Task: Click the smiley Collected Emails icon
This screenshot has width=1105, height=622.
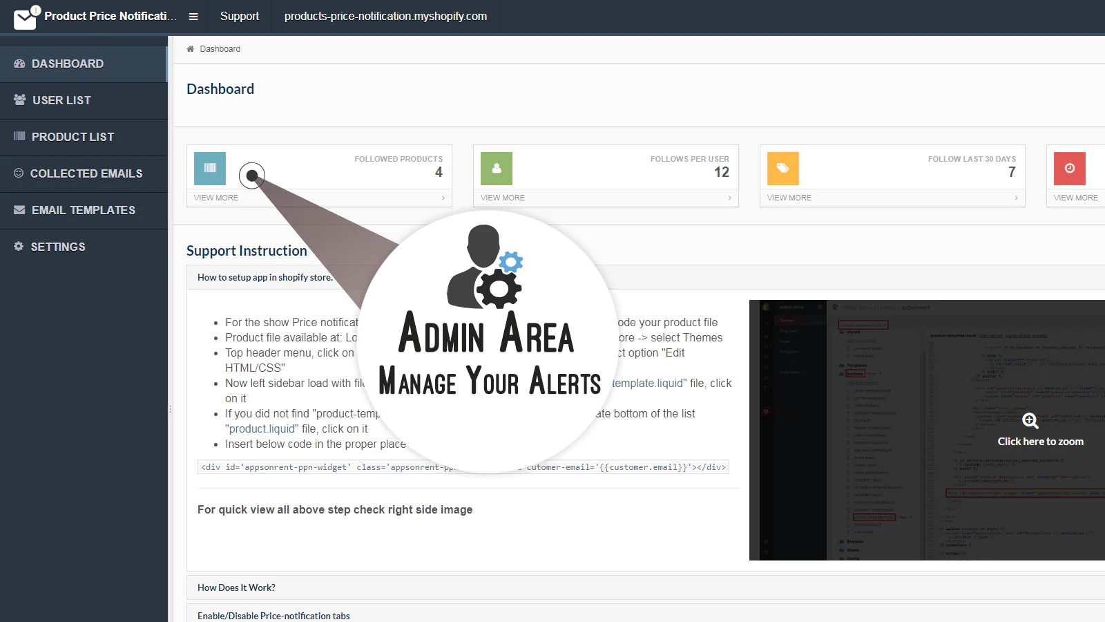Action: tap(19, 173)
